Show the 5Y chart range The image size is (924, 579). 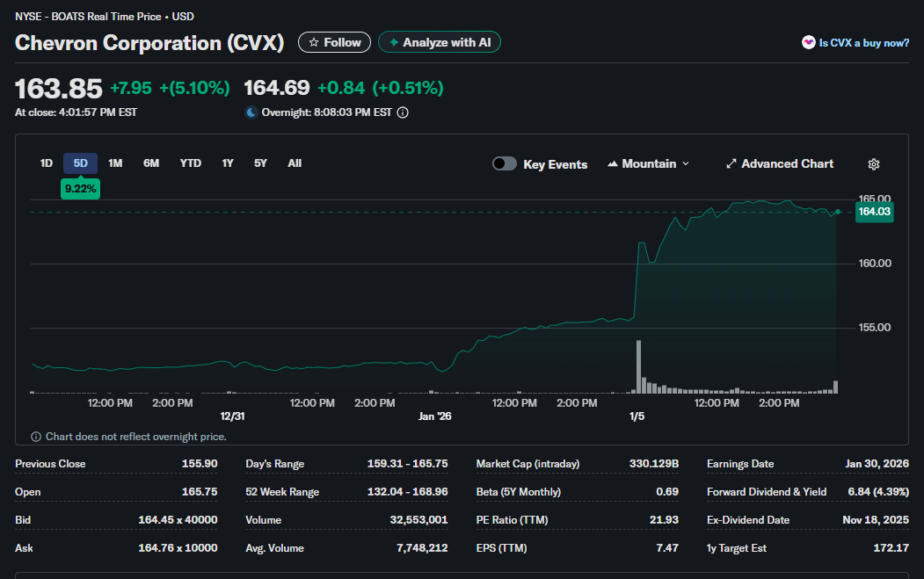(260, 163)
